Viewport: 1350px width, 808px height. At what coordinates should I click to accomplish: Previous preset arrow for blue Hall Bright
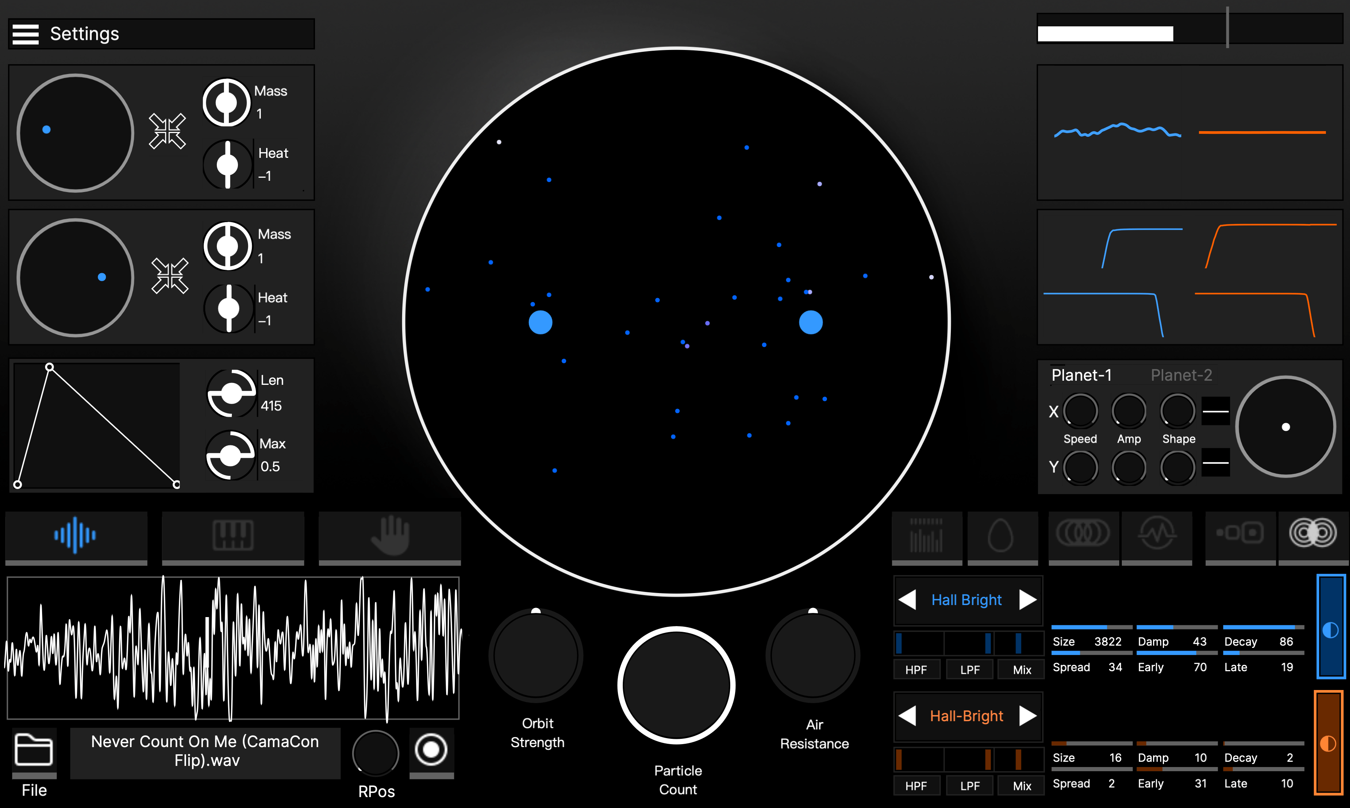[x=907, y=599]
